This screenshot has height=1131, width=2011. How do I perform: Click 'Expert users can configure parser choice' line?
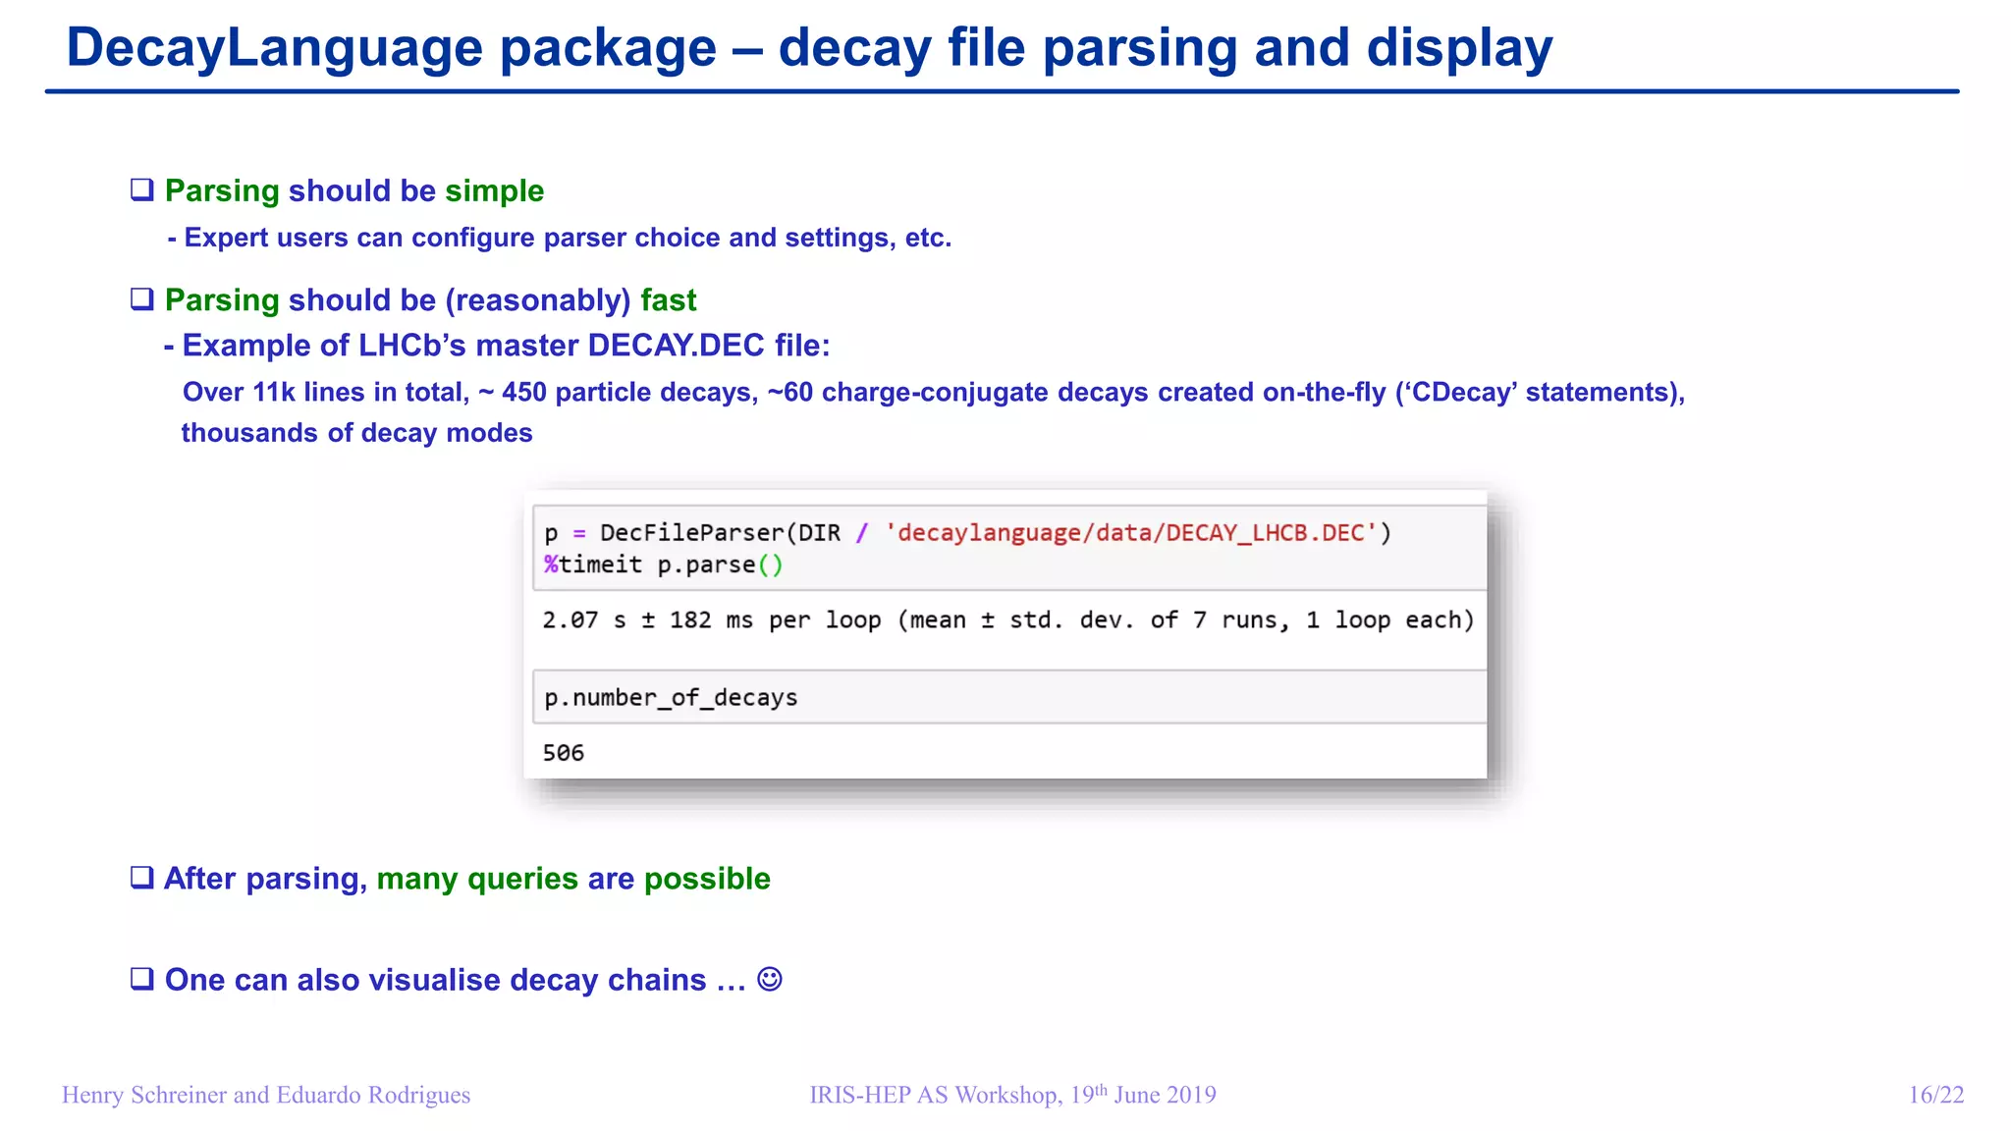click(x=560, y=238)
